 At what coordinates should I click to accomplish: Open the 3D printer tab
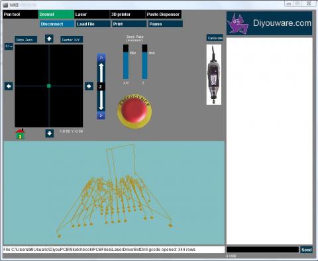point(128,15)
